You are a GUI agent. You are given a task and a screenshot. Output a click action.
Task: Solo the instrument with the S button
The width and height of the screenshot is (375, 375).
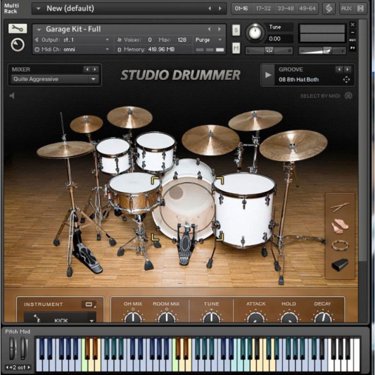pyautogui.click(x=236, y=30)
